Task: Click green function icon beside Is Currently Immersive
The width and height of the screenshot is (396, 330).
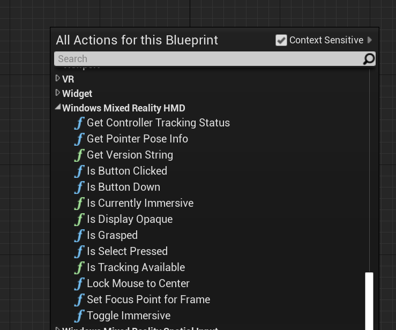Action: click(79, 204)
